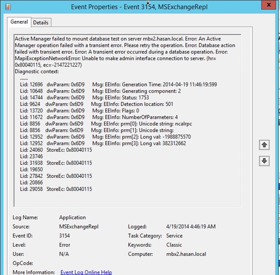Image resolution: width=280 pixels, height=275 pixels.
Task: Open the Details tab
Action: pos(41,23)
